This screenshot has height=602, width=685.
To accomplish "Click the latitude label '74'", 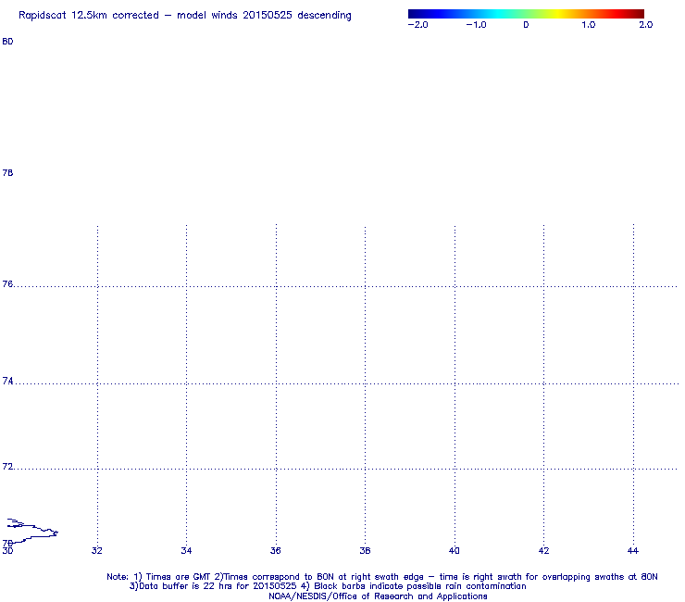I will (7, 382).
